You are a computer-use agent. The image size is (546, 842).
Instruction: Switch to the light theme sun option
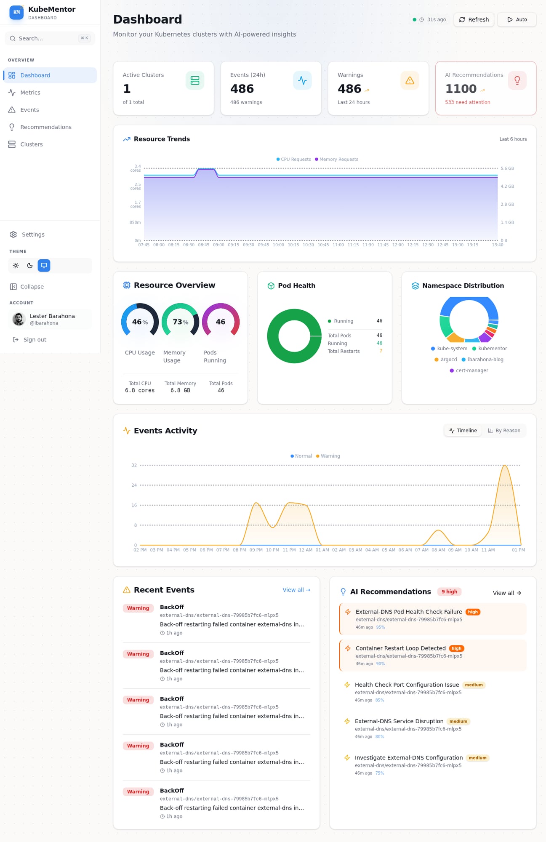pyautogui.click(x=16, y=266)
